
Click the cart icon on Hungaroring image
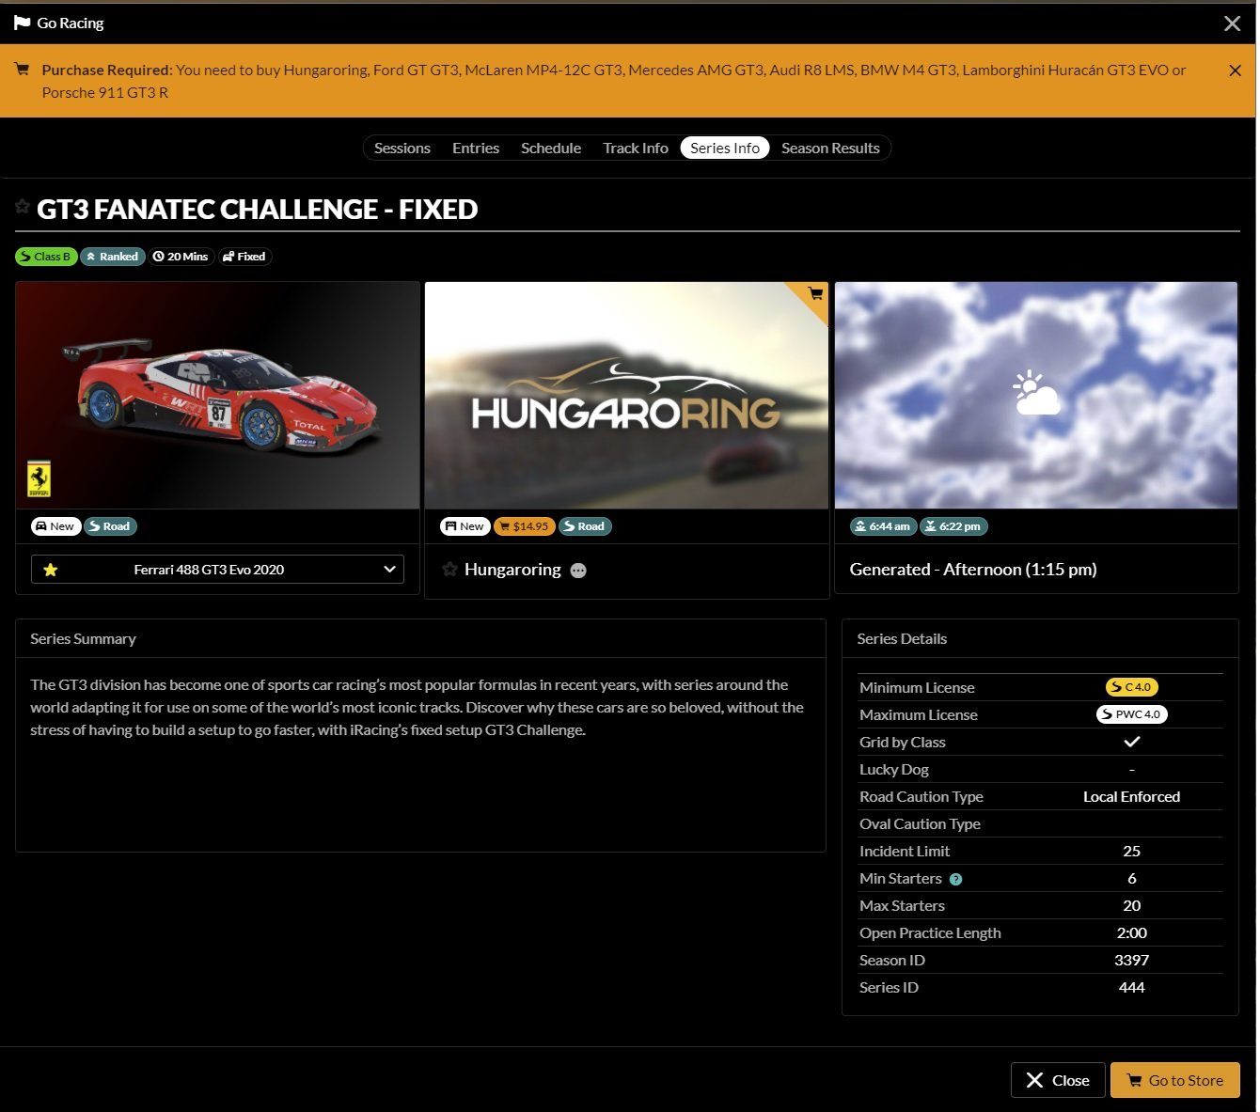tap(815, 294)
